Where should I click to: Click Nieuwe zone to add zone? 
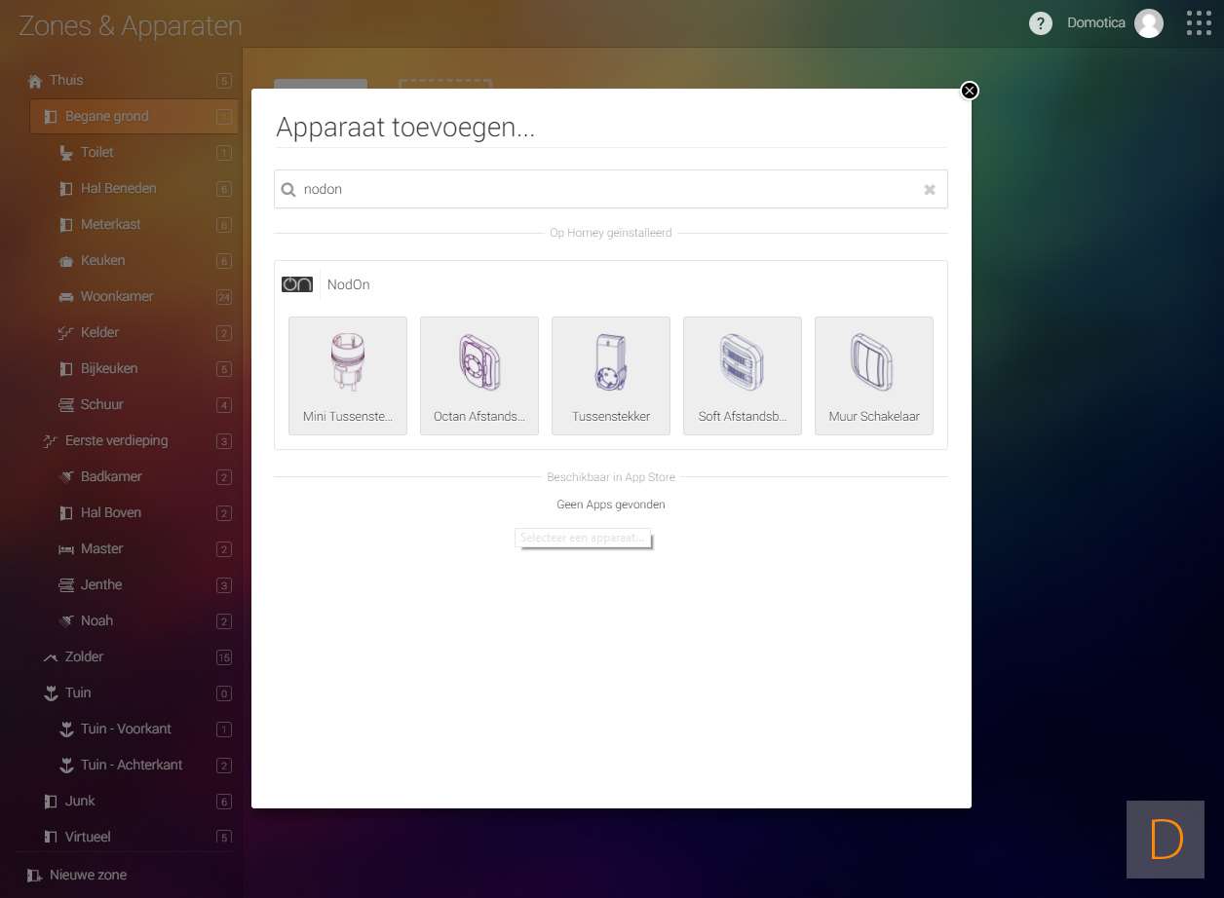[88, 875]
